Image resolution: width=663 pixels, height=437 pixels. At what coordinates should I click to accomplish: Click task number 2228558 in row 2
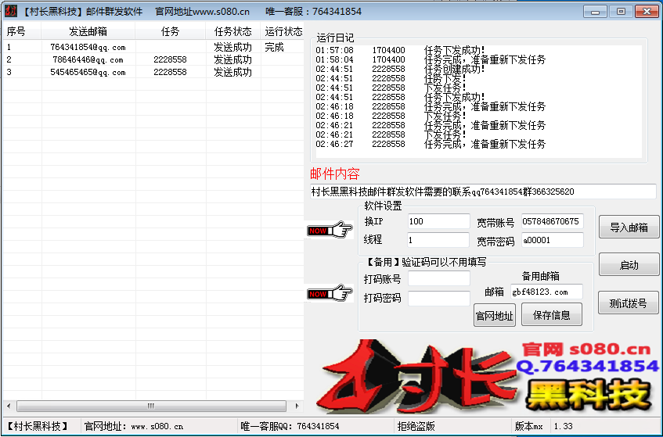click(170, 59)
